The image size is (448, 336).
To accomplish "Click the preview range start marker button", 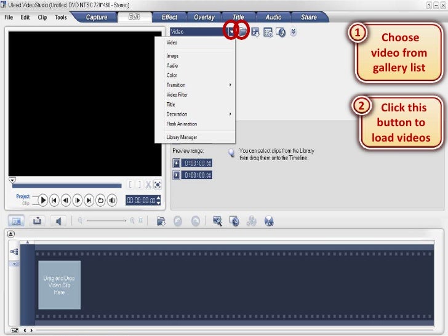I will click(176, 163).
